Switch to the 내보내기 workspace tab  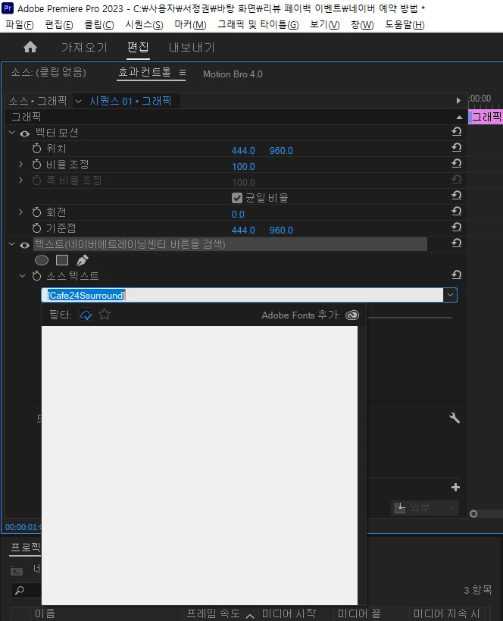pos(192,48)
